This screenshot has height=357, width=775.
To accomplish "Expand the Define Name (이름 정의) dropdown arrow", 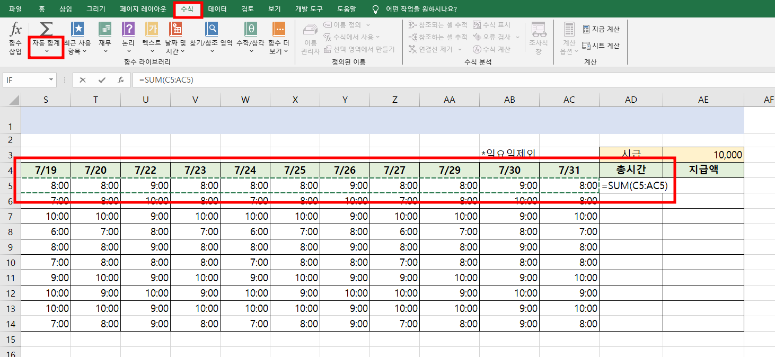I will point(367,25).
